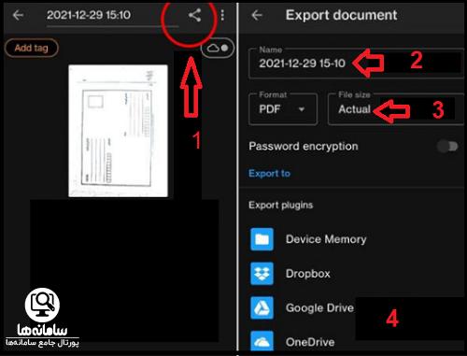Toggle the cloud sync switch
This screenshot has height=356, width=467.
[x=218, y=48]
